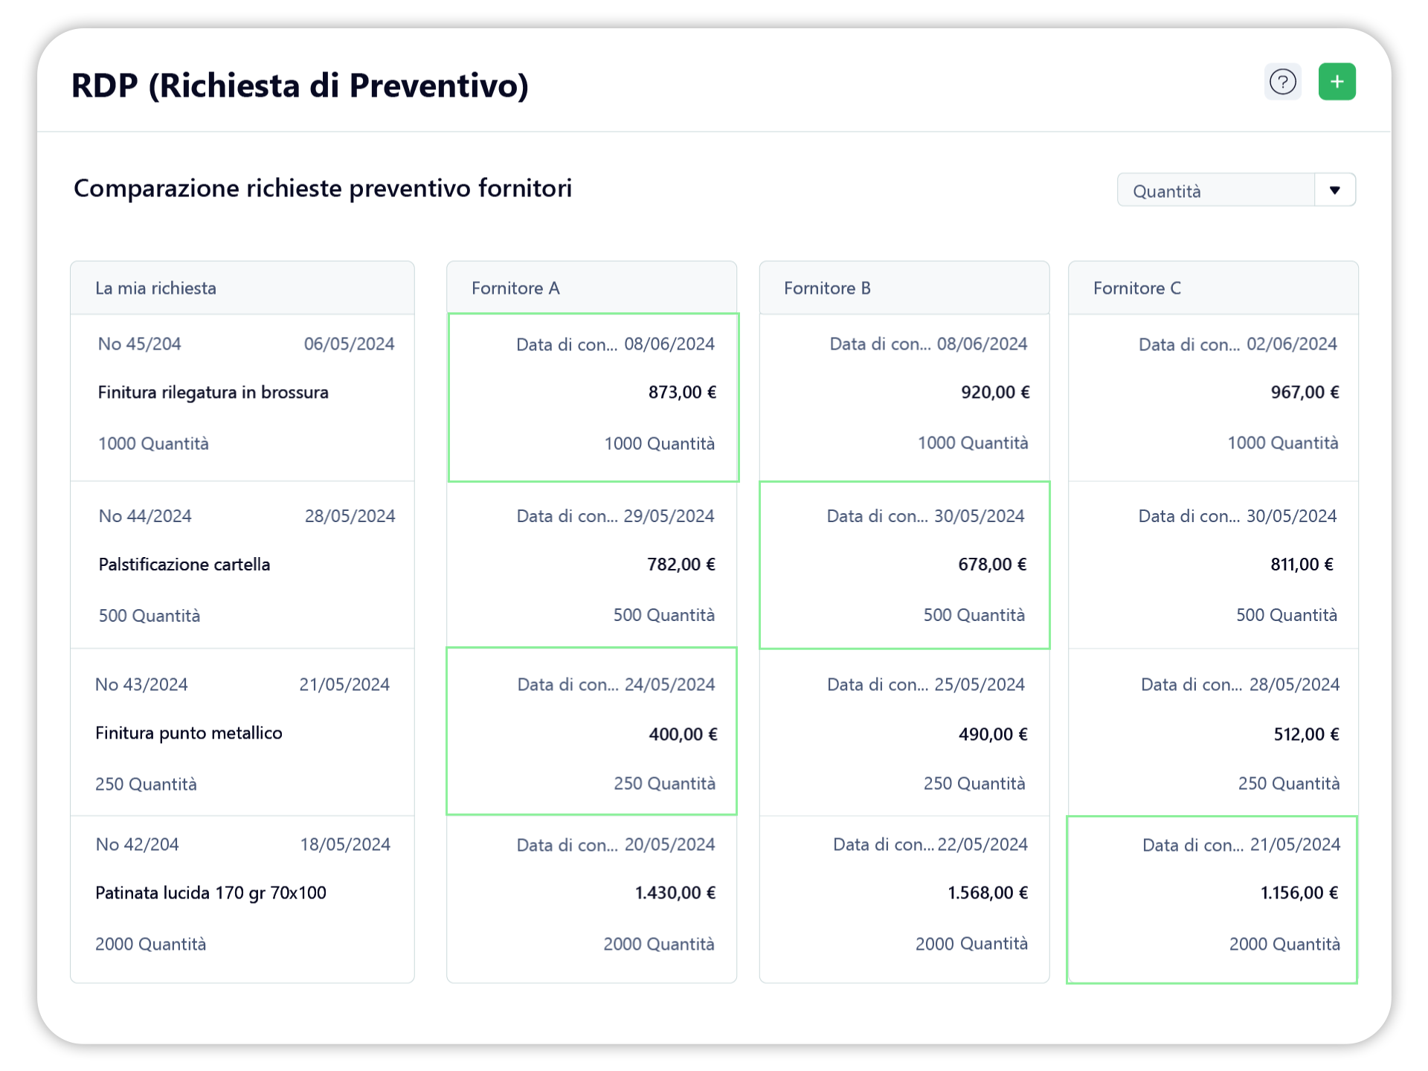
Task: Choose Fornitore C quote of 811,00 €
Action: click(1213, 565)
